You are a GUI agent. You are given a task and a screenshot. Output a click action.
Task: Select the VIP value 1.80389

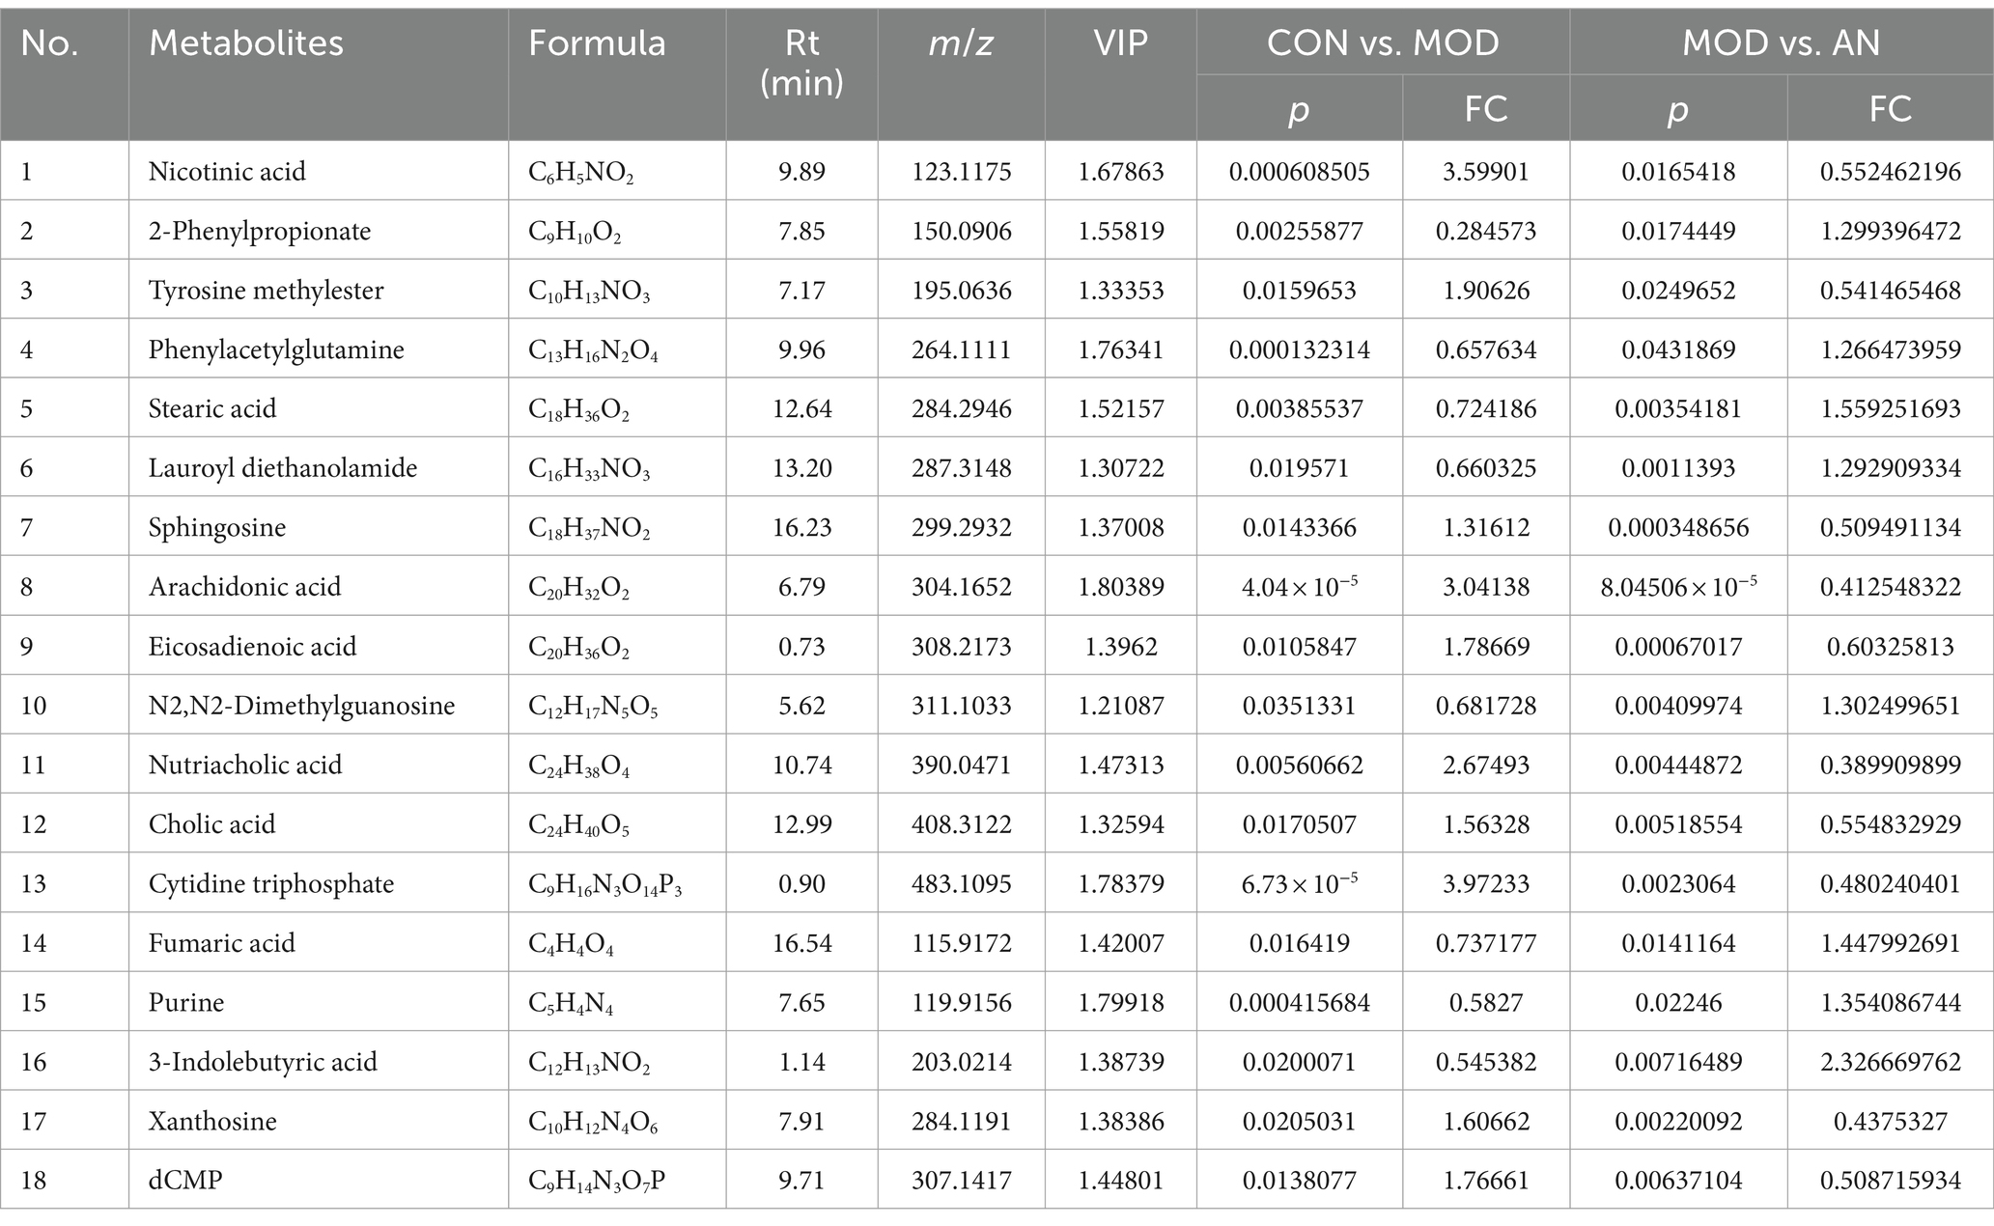click(x=1120, y=587)
